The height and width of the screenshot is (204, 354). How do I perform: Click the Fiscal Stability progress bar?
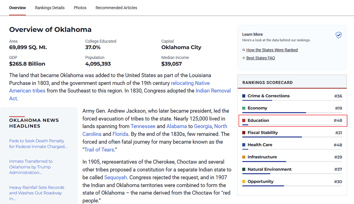pyautogui.click(x=292, y=137)
